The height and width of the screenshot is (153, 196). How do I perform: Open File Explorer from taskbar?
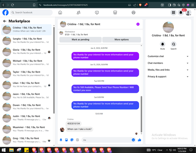(11, 150)
